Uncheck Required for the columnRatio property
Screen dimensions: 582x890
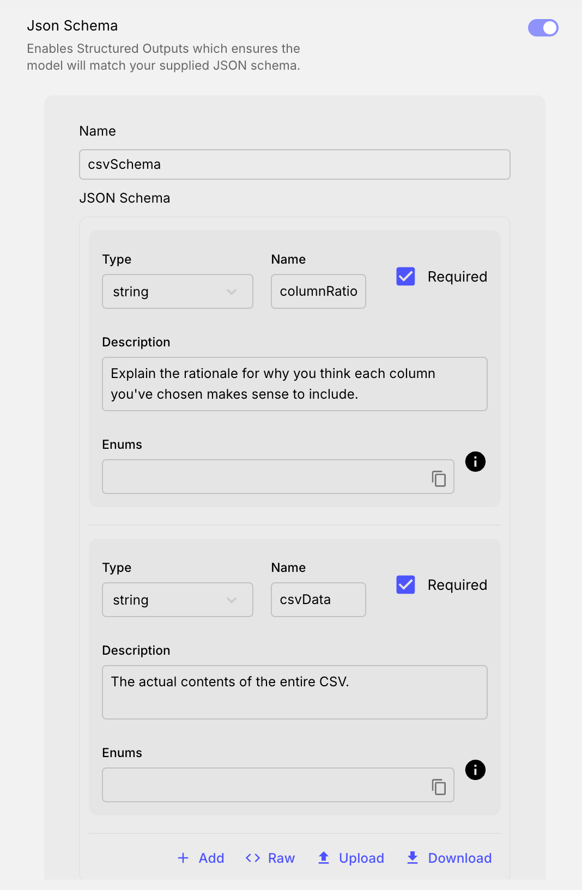click(405, 277)
